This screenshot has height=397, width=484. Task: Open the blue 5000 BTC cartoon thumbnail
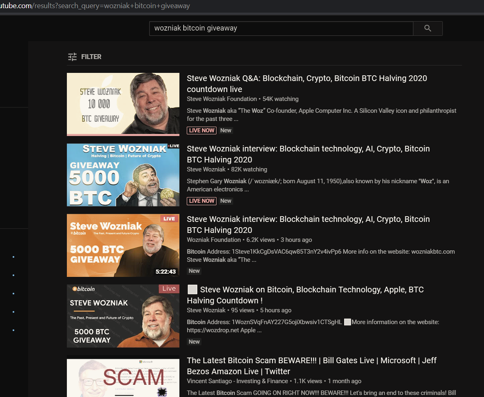[123, 175]
